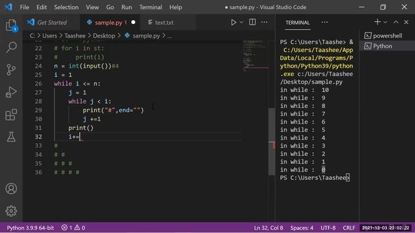Click the C: breadcrumb segment
Image resolution: width=415 pixels, height=233 pixels.
[32, 36]
